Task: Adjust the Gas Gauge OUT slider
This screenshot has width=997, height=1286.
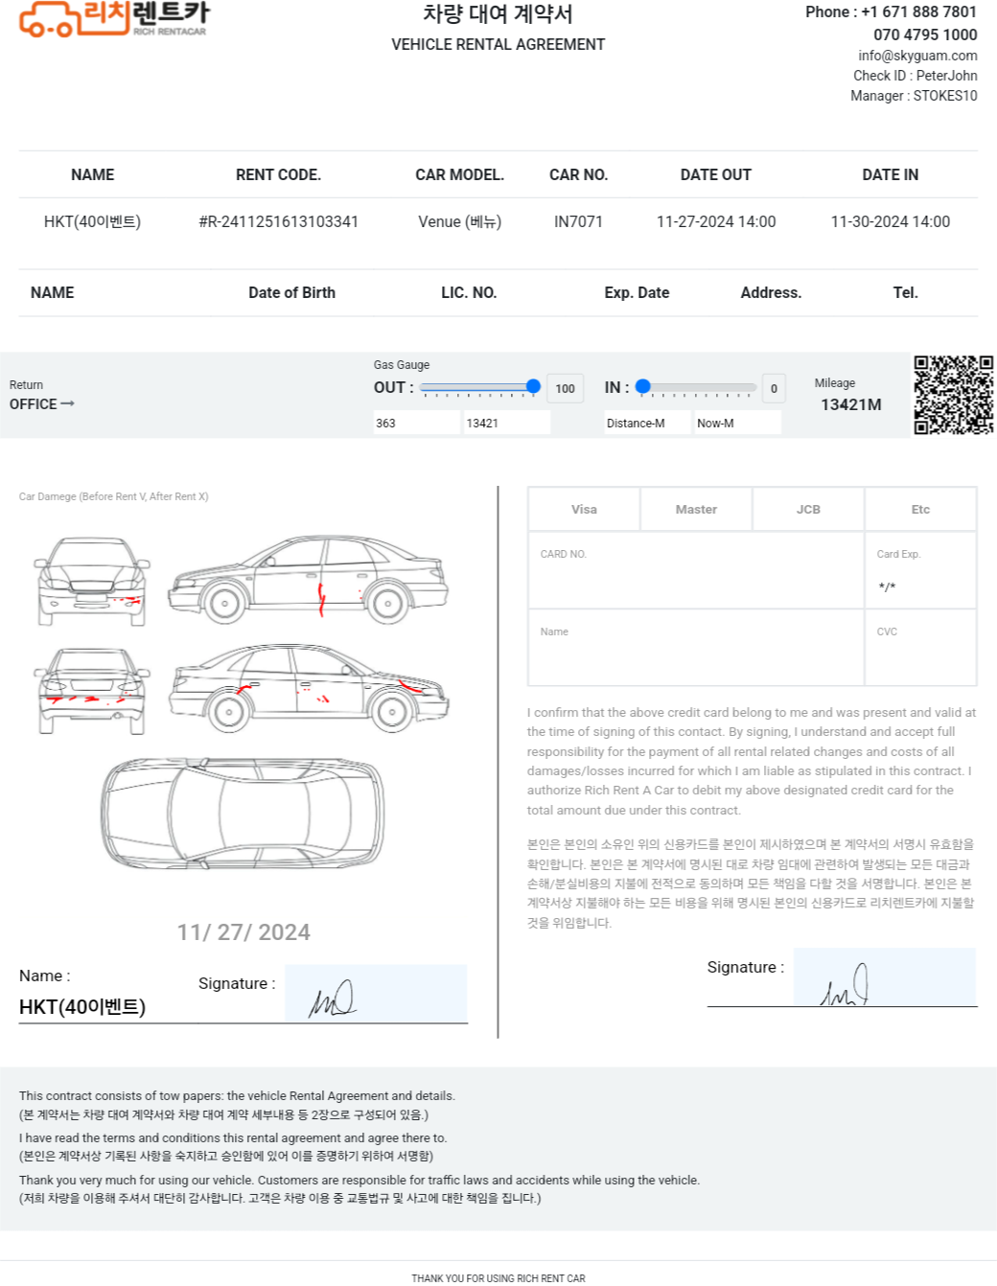Action: pos(480,387)
